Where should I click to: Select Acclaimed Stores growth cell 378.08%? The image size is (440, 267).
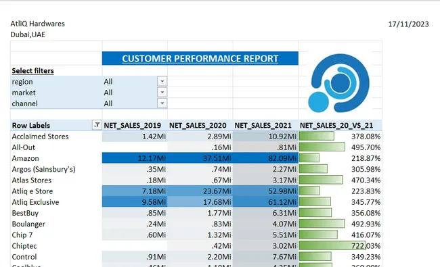coord(340,137)
